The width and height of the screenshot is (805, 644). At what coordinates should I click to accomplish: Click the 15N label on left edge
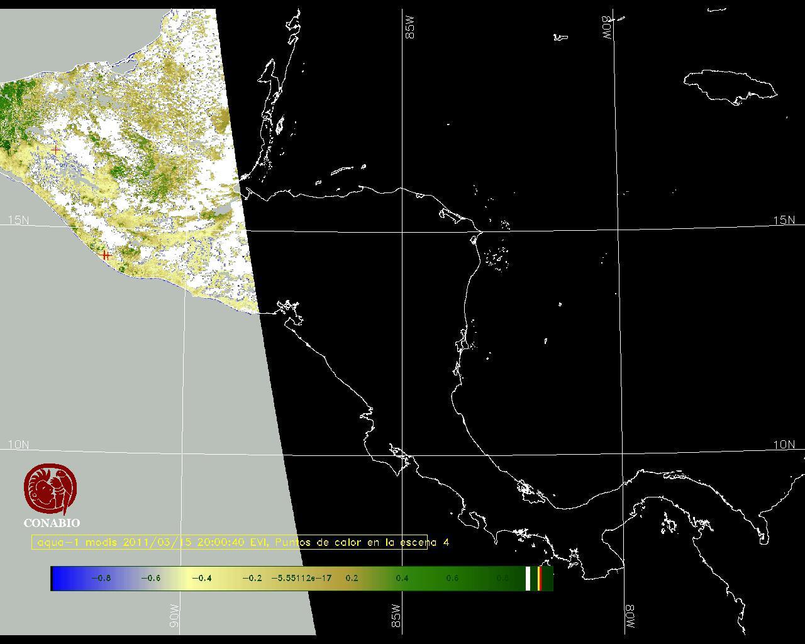(18, 220)
